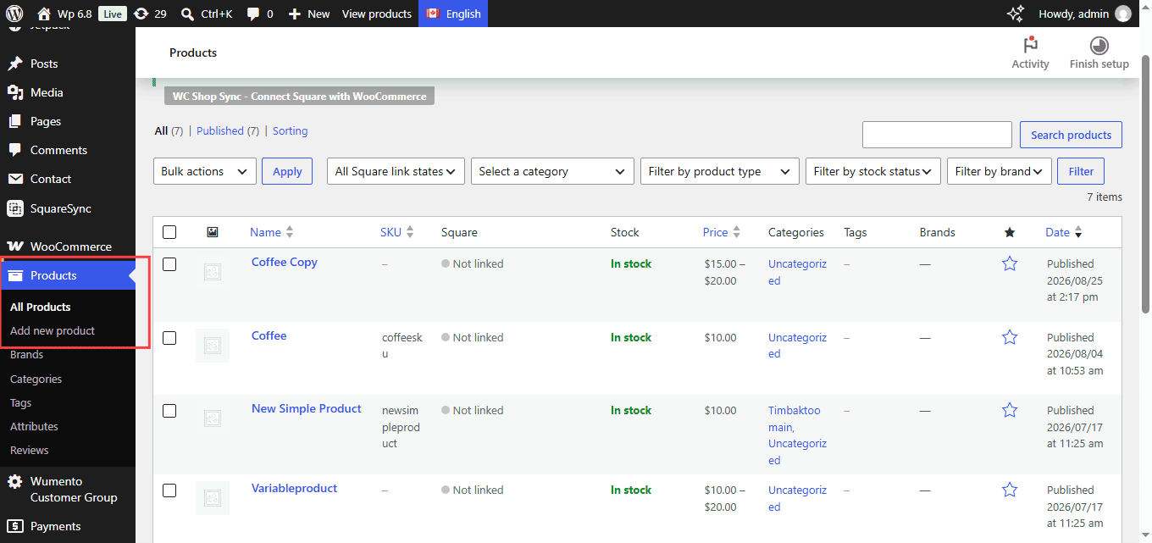1152x543 pixels.
Task: Open the WooCommerce sidebar menu
Action: click(x=68, y=247)
